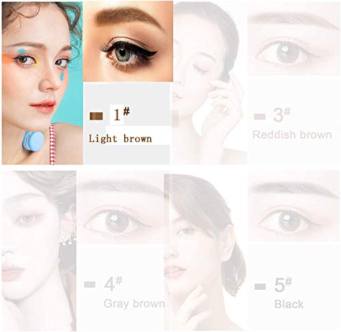Click the faded reddish brown swatch beside 3#
The height and width of the screenshot is (332, 341).
pyautogui.click(x=259, y=116)
